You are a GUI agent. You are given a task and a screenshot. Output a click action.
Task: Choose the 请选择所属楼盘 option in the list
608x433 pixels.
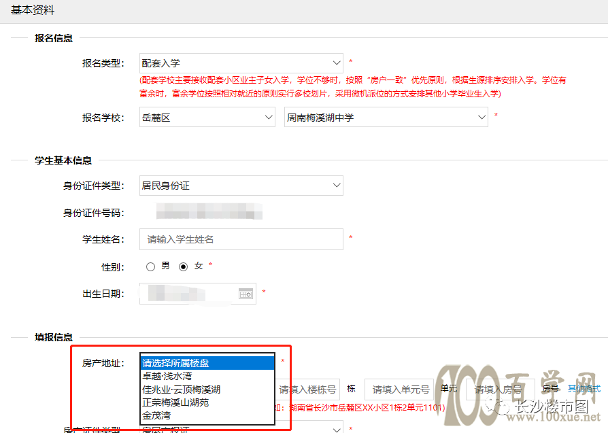coord(207,363)
